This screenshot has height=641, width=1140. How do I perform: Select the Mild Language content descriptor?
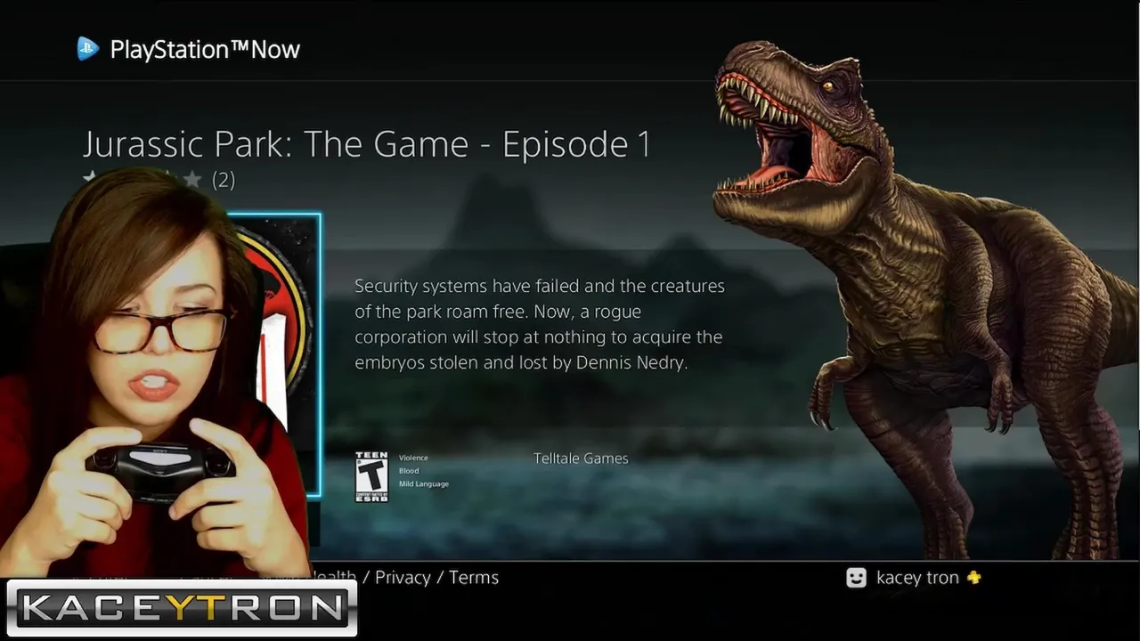pyautogui.click(x=424, y=484)
